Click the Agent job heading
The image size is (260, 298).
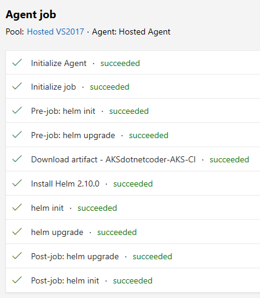point(31,15)
